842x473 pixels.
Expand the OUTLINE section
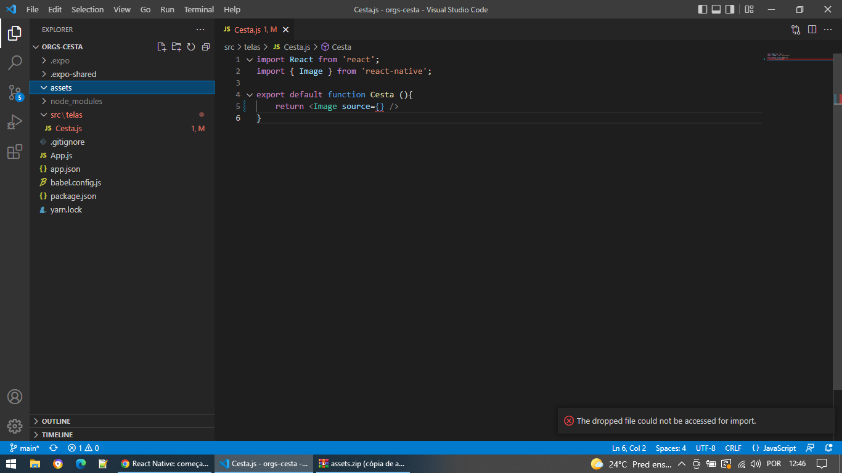click(55, 421)
